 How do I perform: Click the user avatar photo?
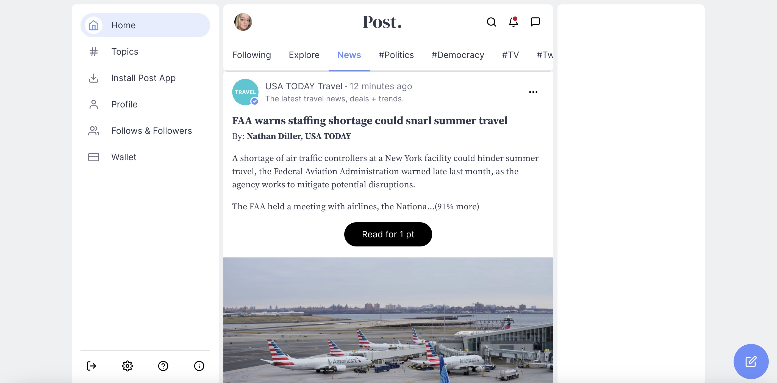pos(243,22)
